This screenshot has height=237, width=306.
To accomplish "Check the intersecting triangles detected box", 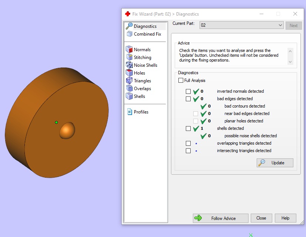I will click(188, 151).
